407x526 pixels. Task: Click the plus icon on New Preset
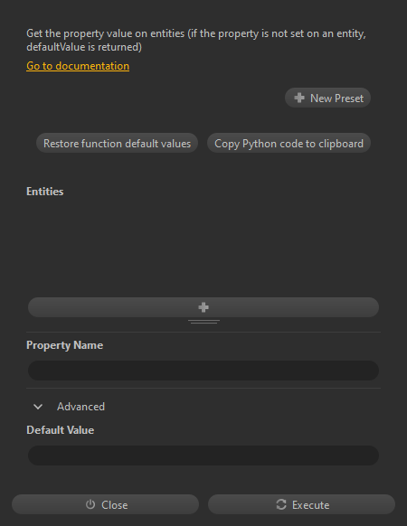coord(299,98)
